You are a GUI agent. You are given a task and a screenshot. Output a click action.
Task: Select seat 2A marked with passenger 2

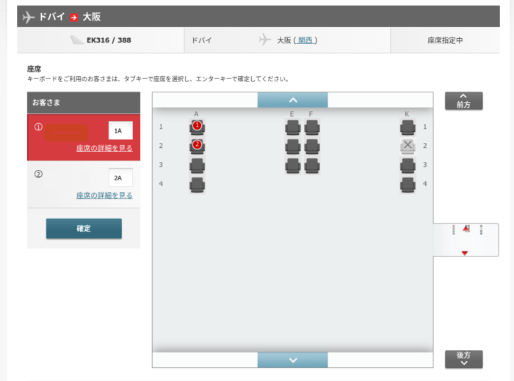(197, 147)
